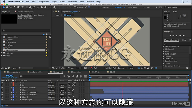Open the Composition menu
Image resolution: width=192 pixels, height=108 pixels.
44,2
